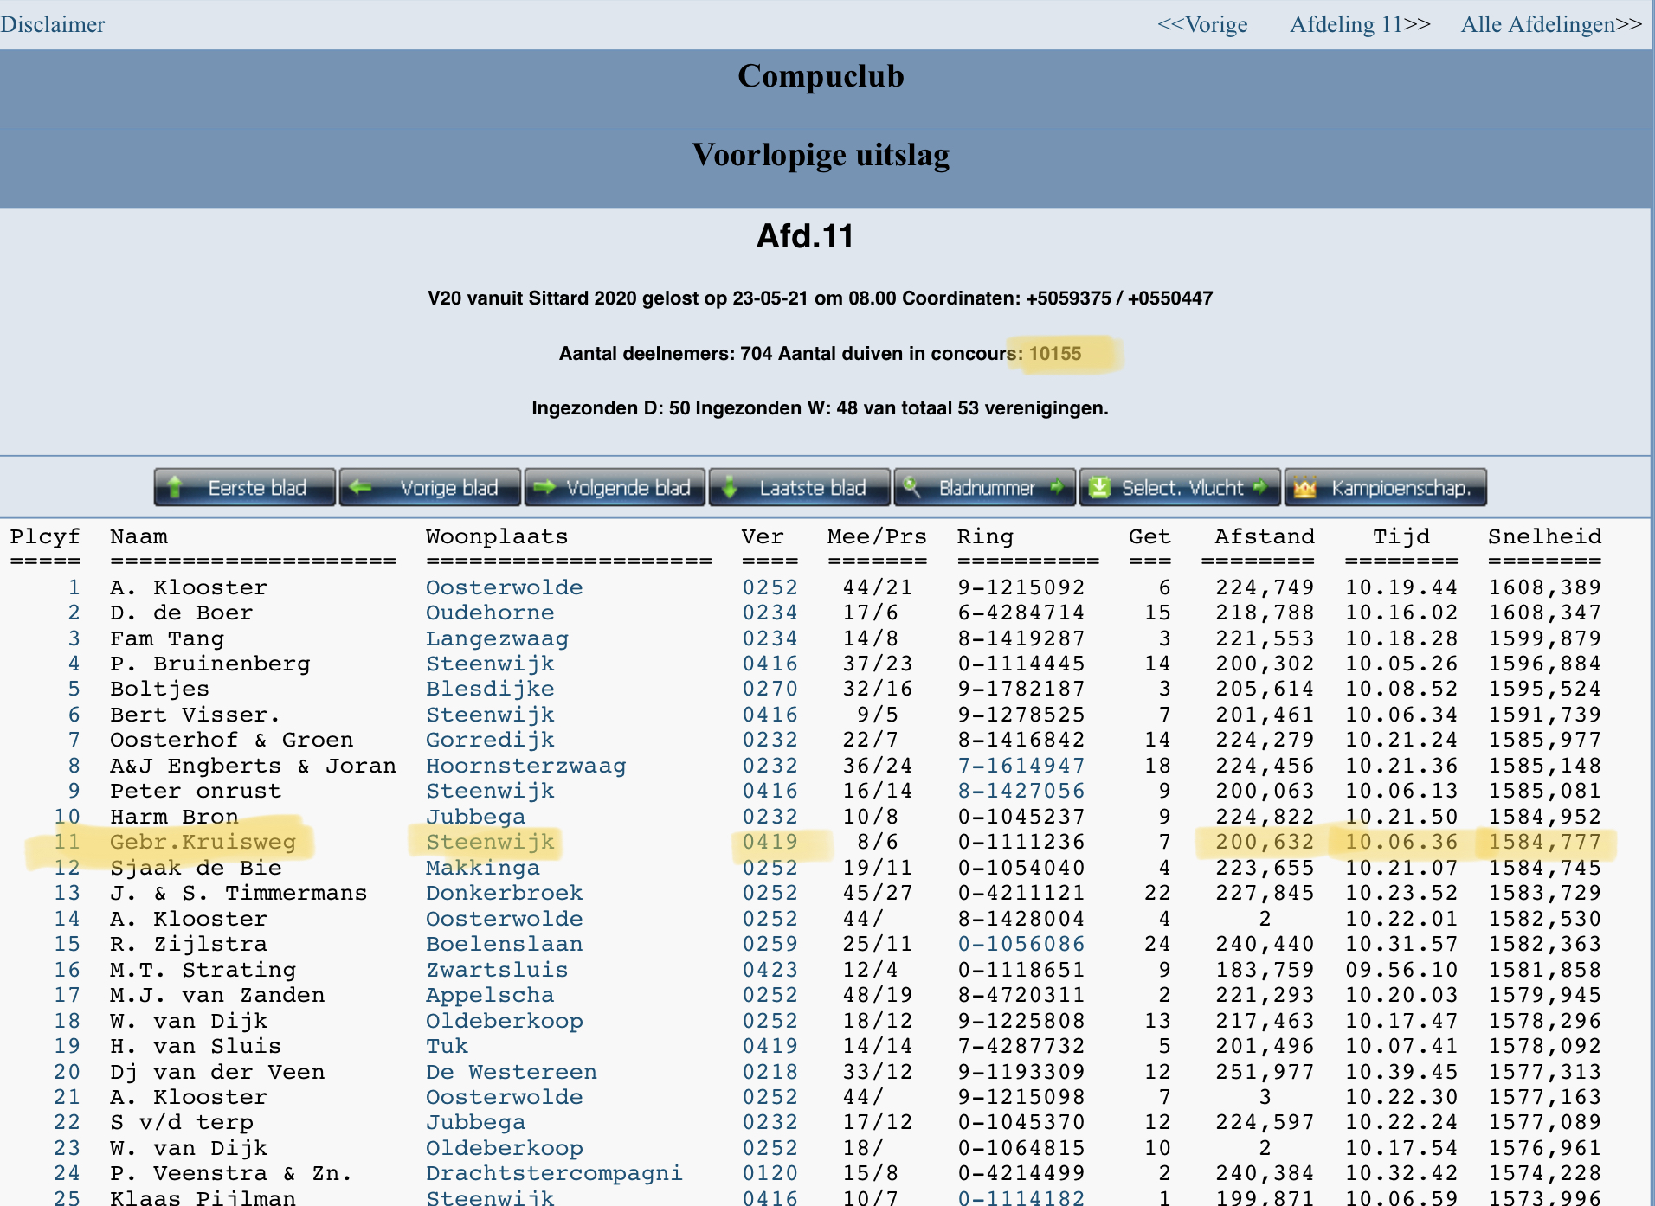This screenshot has width=1655, height=1206.
Task: Click the crown icon on Kampioenschap
Action: point(1304,487)
